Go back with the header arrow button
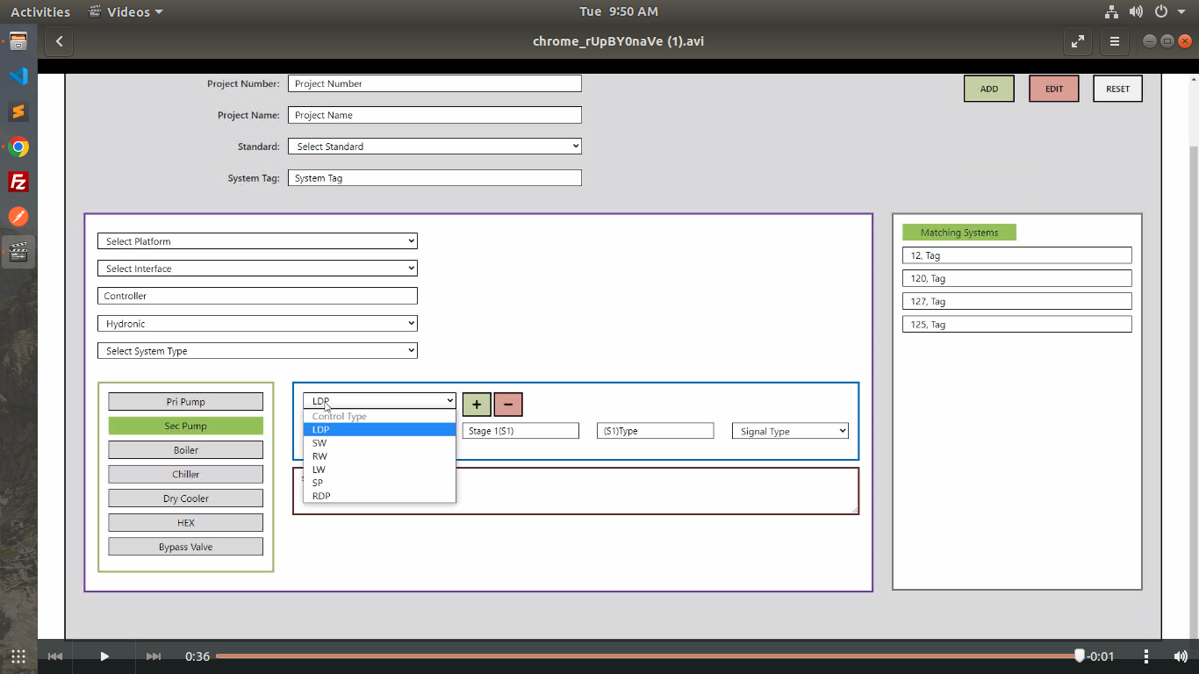The width and height of the screenshot is (1199, 674). tap(59, 41)
